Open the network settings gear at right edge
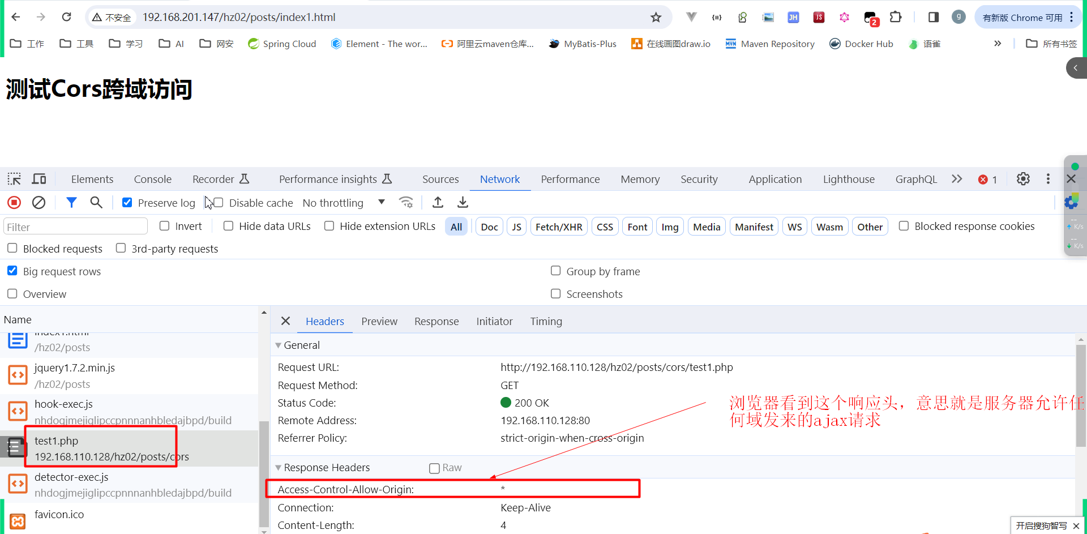1087x534 pixels. tap(1071, 202)
